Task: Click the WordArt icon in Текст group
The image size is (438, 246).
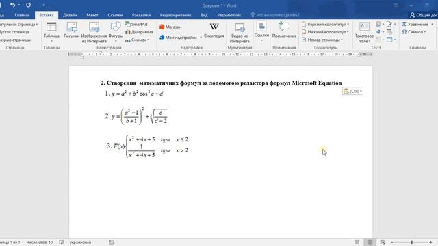Action: tap(378, 32)
